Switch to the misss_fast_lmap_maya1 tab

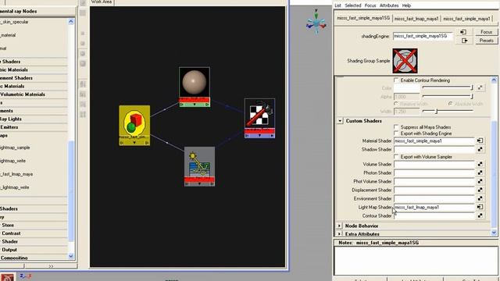(416, 19)
